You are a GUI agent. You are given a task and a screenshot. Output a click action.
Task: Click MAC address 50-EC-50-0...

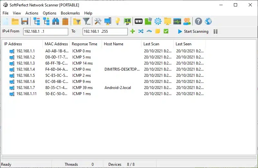[x=56, y=94]
